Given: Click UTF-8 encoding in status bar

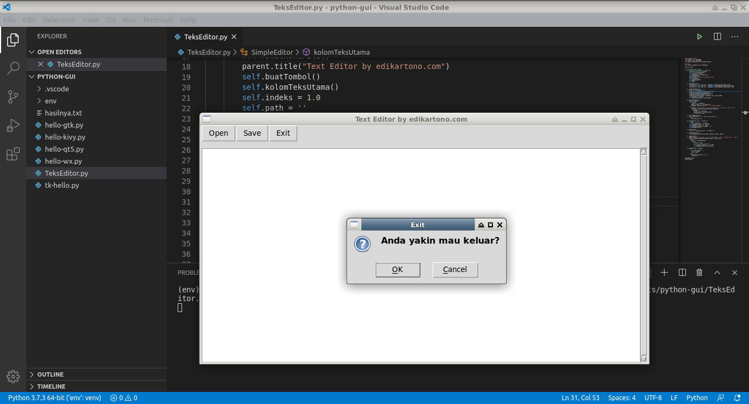Looking at the screenshot, I should 653,398.
